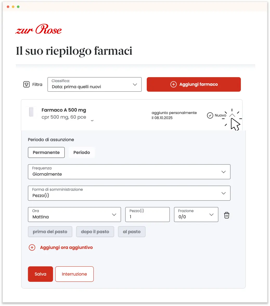The height and width of the screenshot is (306, 270).
Task: Click the Filtra filter icon
Action: coord(26,84)
